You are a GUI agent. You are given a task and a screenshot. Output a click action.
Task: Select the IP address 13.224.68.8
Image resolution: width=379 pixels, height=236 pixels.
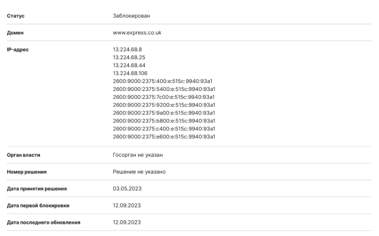pyautogui.click(x=127, y=49)
